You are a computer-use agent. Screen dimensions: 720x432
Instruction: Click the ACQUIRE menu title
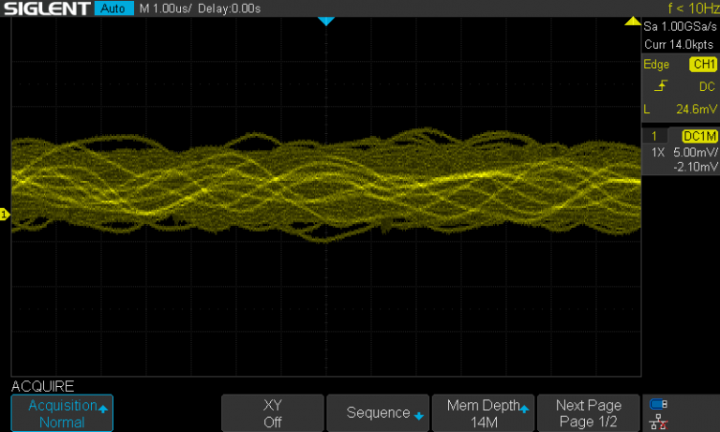pos(42,386)
